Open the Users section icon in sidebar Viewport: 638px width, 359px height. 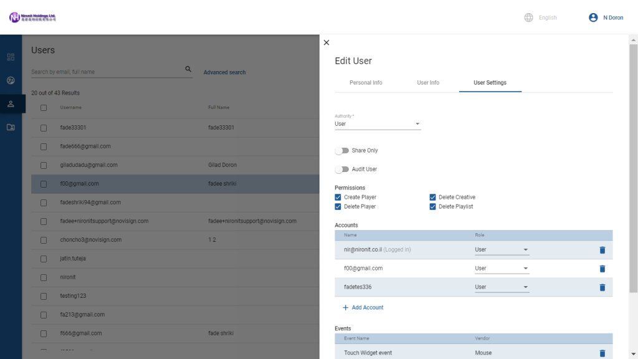[x=11, y=103]
